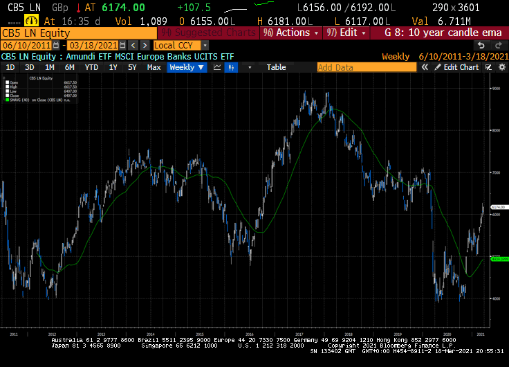
Task: Click the green moving average value marker
Action: tap(499, 259)
